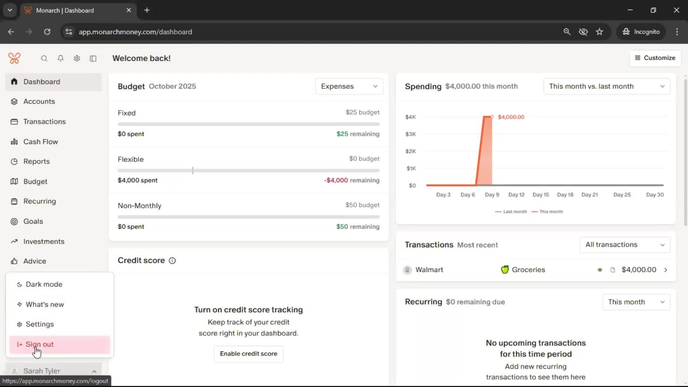Go to Cash Flow in sidebar
Viewport: 688px width, 387px height.
[40, 142]
